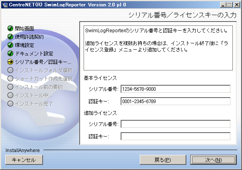The height and width of the screenshot is (170, 242).
Task: Select the 環境設定 step label
Action: [24, 45]
